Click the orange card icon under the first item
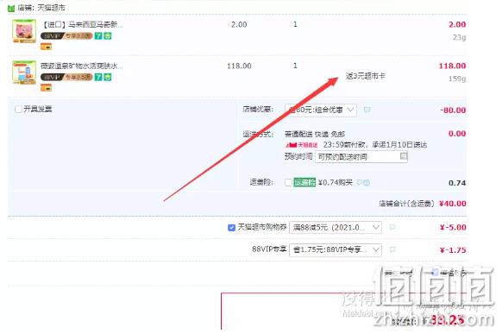 click(46, 47)
